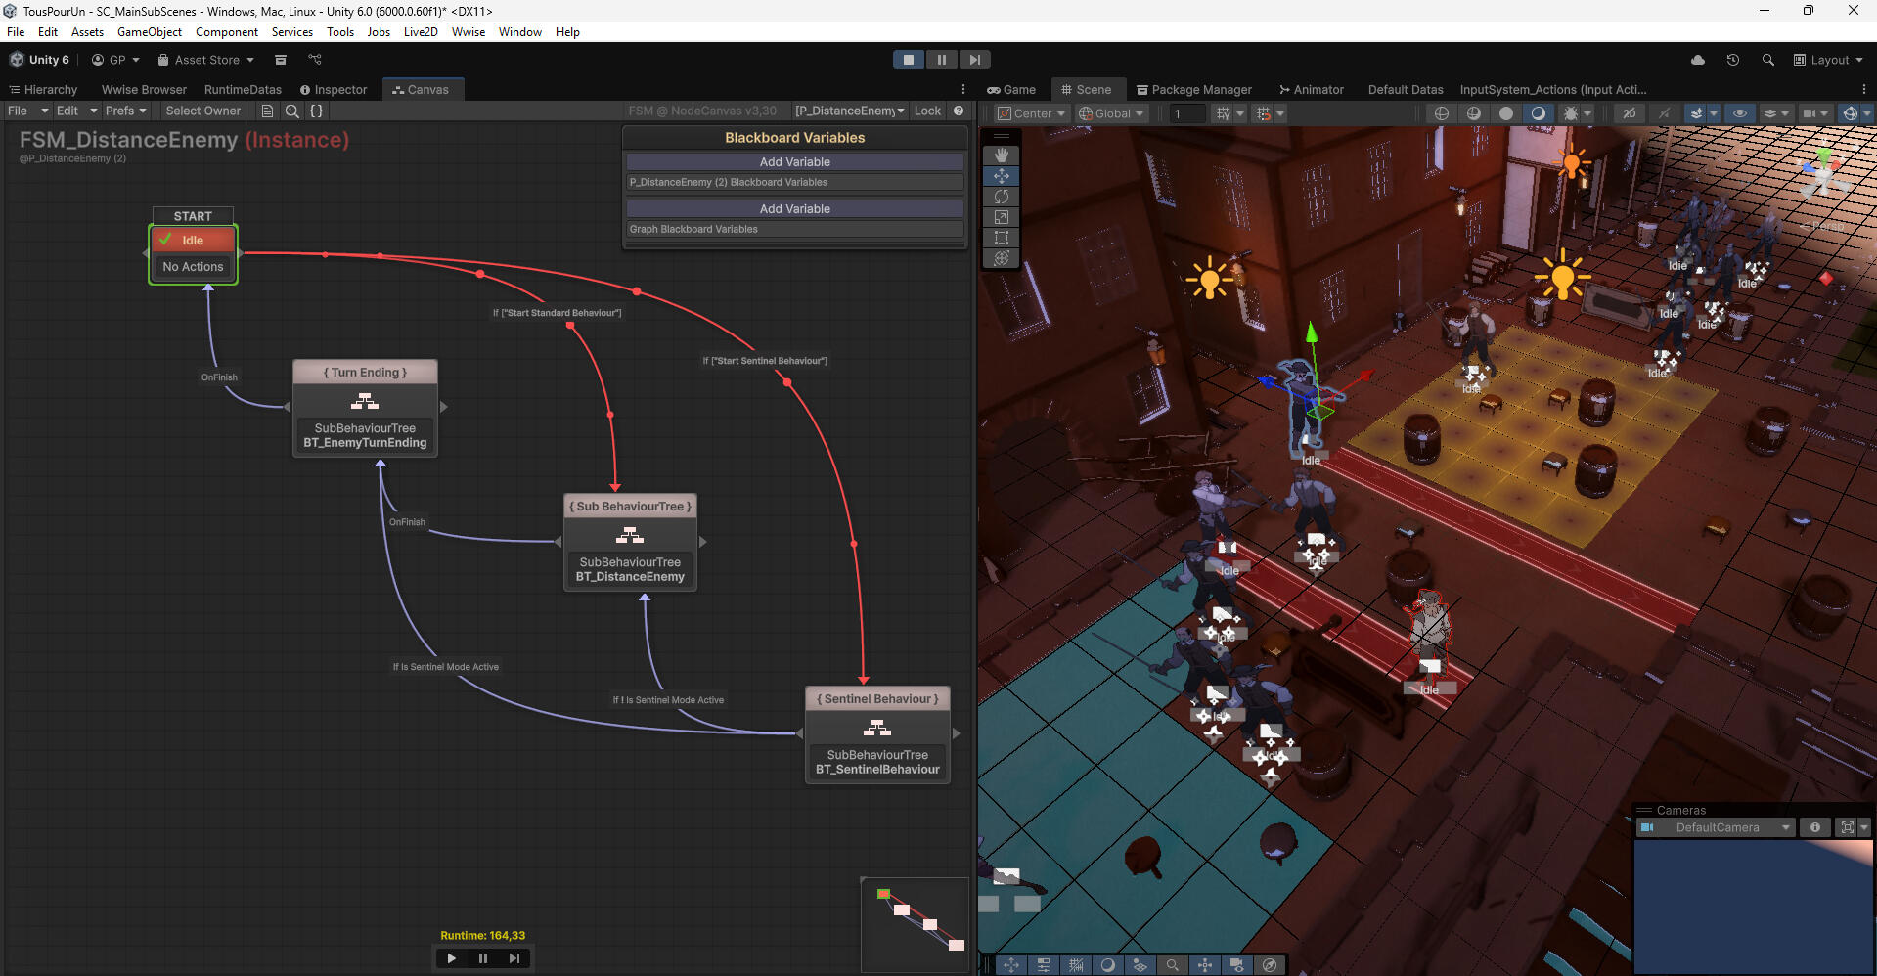Screen dimensions: 1877x976
Task: Select the Hand view tool in Scene
Action: pos(1001,155)
